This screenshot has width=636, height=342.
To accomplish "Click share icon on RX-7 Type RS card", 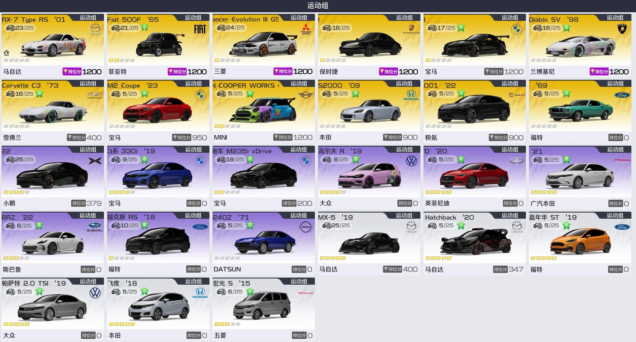I will pos(6,53).
